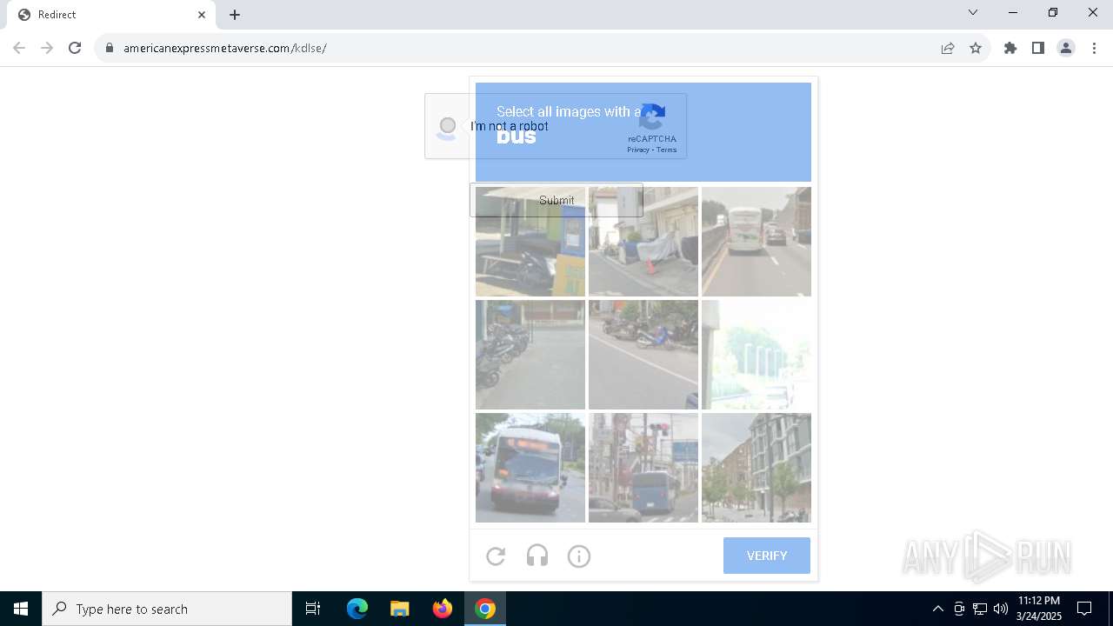Image resolution: width=1113 pixels, height=626 pixels.
Task: Select the faded overexposed tile
Action: click(x=756, y=355)
